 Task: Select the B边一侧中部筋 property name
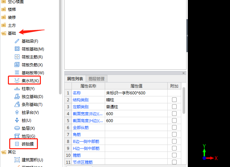(86, 142)
